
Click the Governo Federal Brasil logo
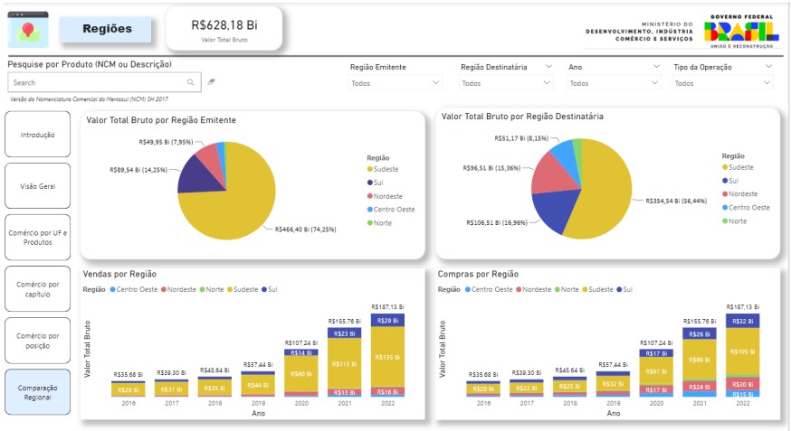741,31
